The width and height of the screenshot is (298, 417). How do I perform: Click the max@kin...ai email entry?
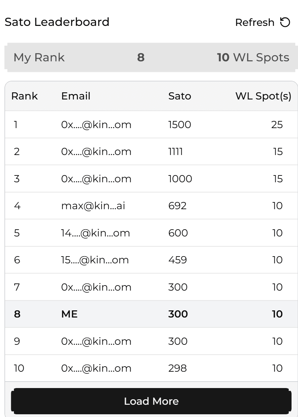[93, 206]
